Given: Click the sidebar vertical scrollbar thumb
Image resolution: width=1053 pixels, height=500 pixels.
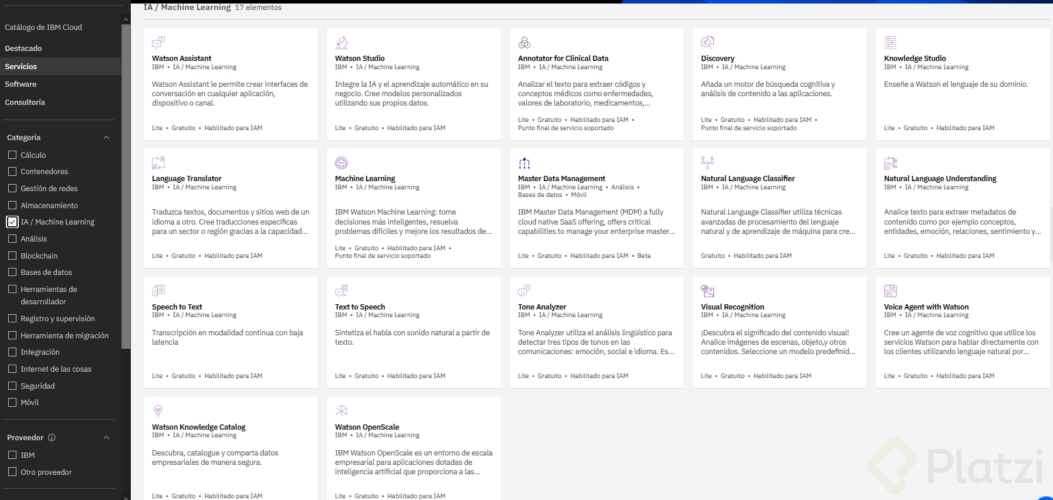Looking at the screenshot, I should click(x=126, y=186).
